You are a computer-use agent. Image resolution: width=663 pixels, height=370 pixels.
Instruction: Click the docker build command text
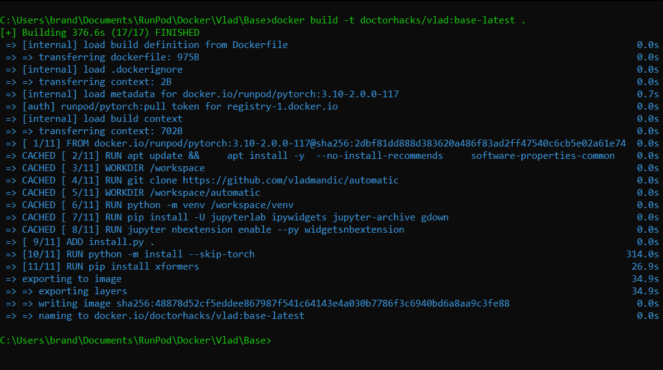pyautogui.click(x=399, y=20)
